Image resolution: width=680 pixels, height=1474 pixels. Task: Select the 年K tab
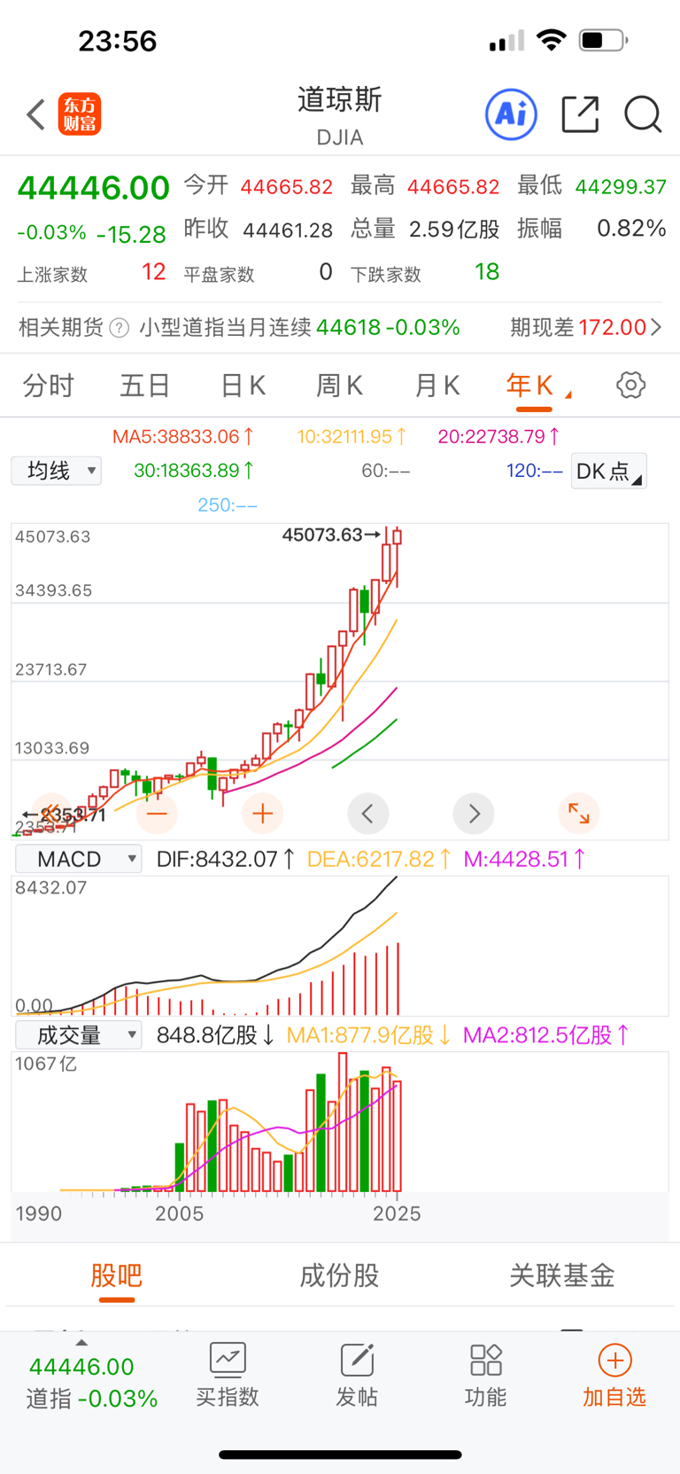[x=529, y=386]
